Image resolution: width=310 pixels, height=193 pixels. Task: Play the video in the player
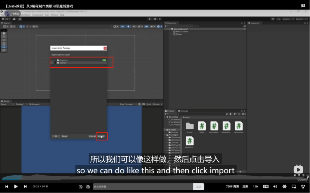tap(16, 187)
